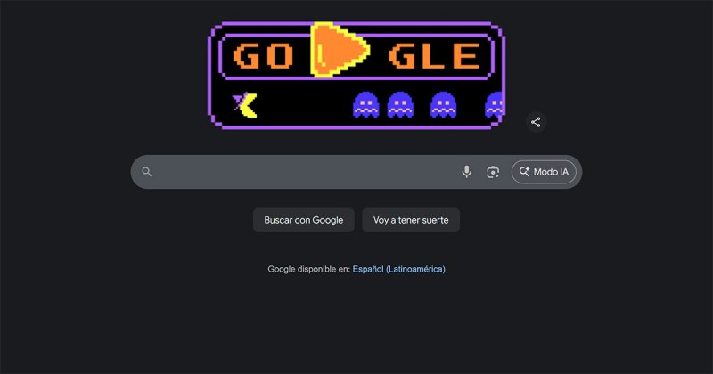Click the orange play button on the doodle
The height and width of the screenshot is (374, 713).
click(340, 50)
